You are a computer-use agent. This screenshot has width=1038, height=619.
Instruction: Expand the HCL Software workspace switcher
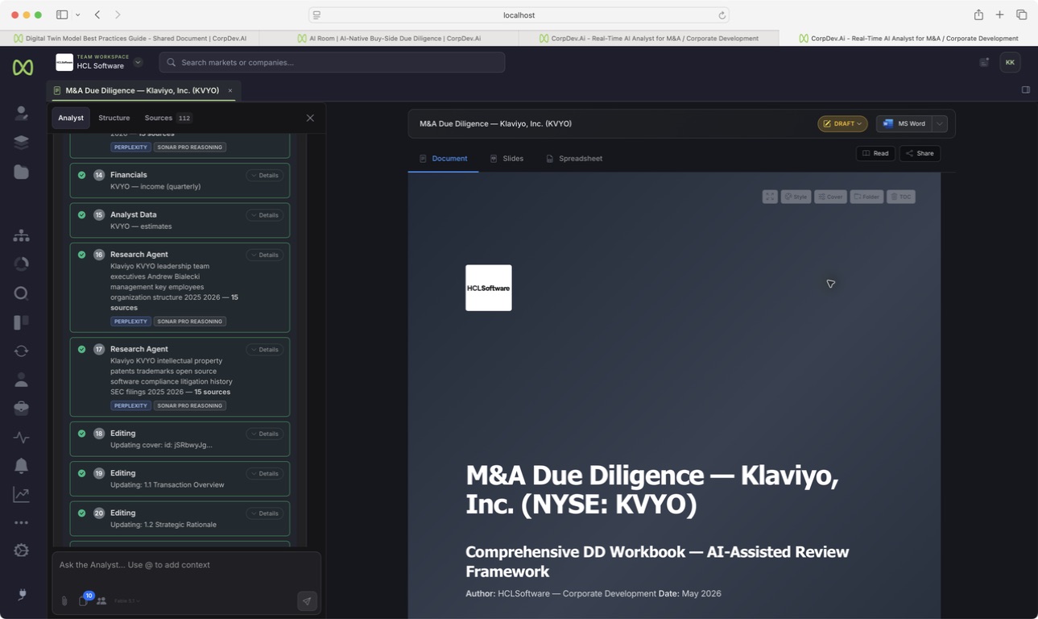(138, 62)
